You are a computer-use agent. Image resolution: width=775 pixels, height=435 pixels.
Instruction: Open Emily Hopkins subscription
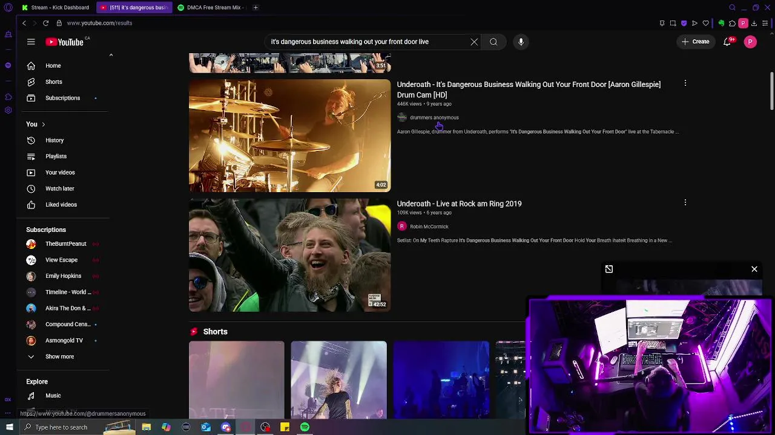click(x=64, y=276)
